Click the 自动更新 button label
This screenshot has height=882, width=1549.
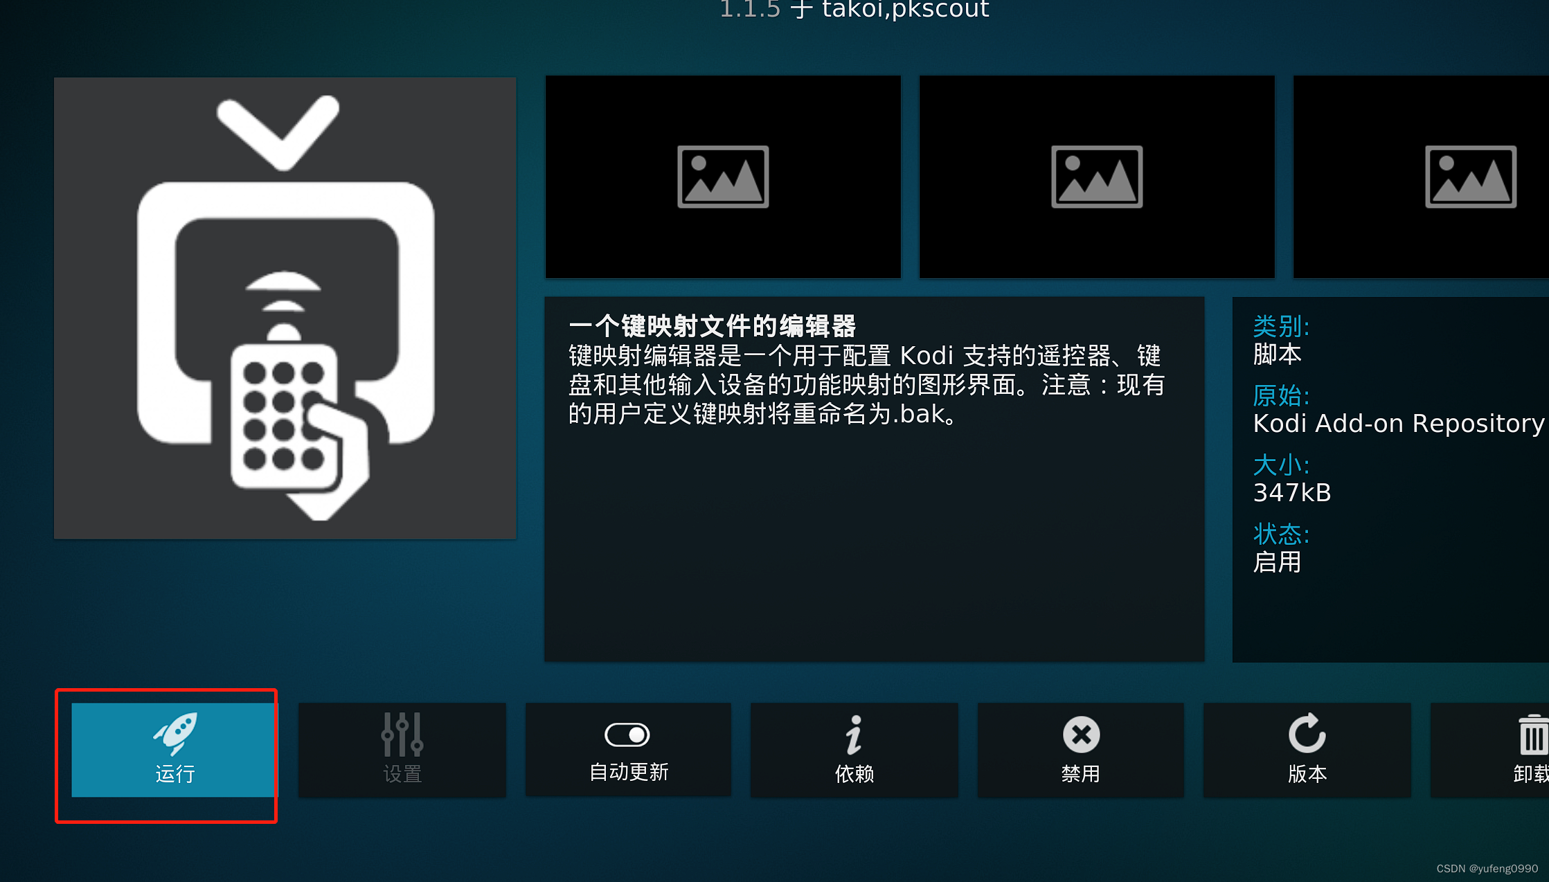[629, 772]
